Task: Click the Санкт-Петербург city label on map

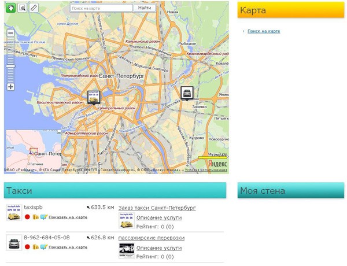Action: tap(121, 76)
